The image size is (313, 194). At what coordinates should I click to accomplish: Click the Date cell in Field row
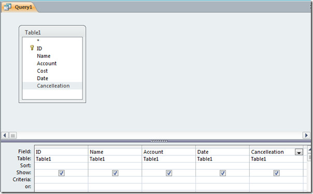pyautogui.click(x=223, y=152)
